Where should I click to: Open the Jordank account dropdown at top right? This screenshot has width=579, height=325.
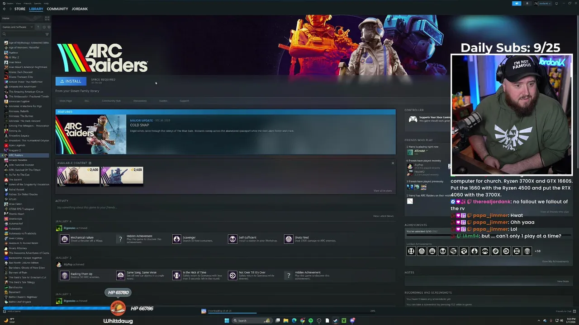(543, 3)
